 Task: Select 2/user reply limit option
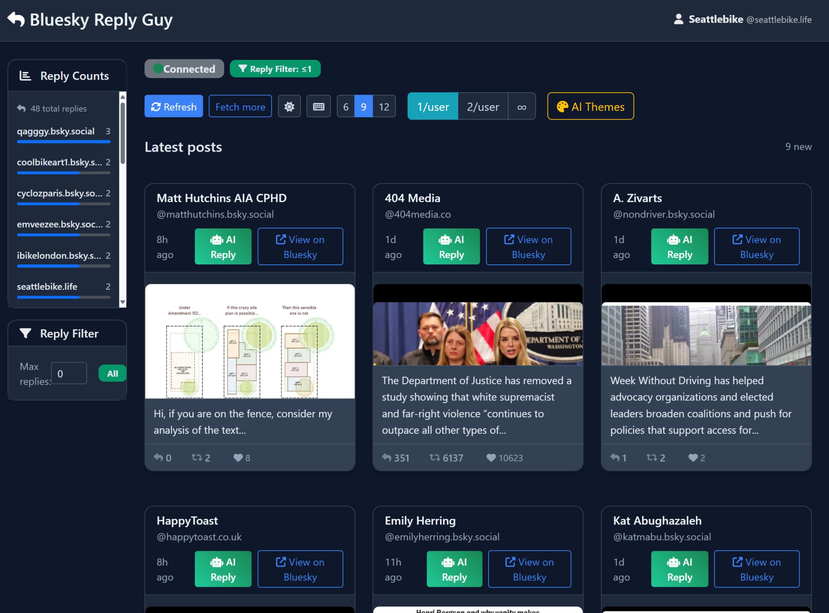(483, 107)
